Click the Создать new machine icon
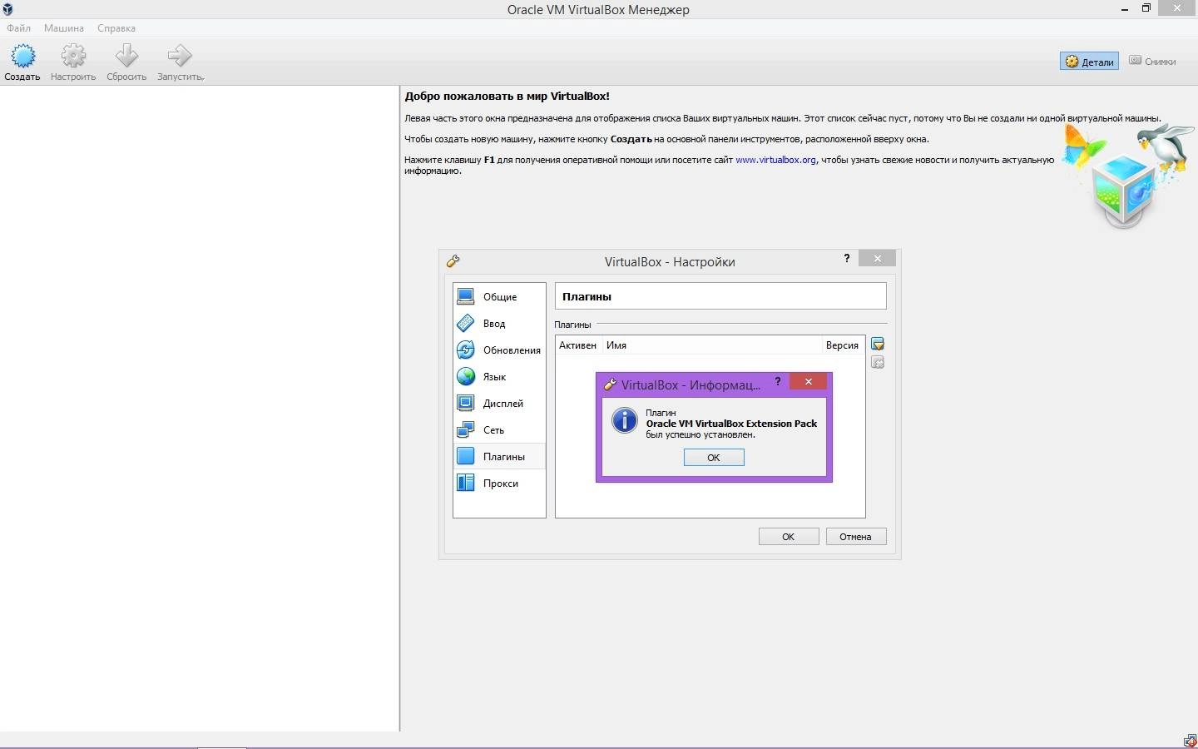 (22, 56)
